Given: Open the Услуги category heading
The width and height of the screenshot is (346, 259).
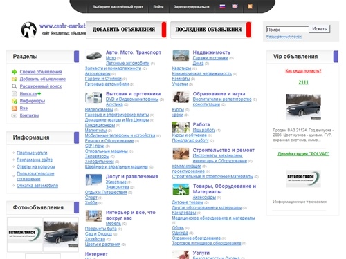Looking at the screenshot, I should (201, 253).
